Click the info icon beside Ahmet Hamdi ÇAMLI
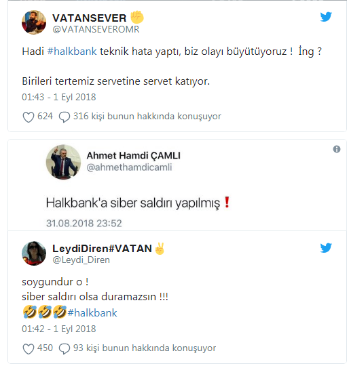This screenshot has height=368, width=349. pyautogui.click(x=337, y=149)
